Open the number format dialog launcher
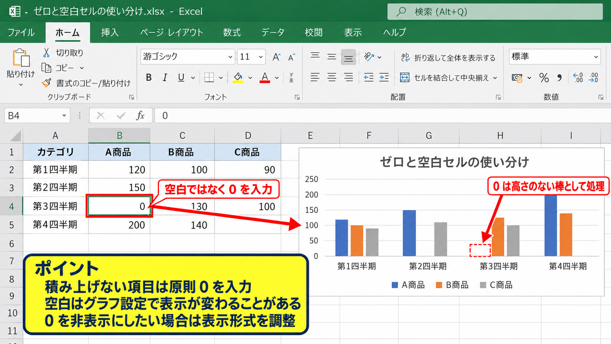The image size is (611, 344). (x=601, y=97)
